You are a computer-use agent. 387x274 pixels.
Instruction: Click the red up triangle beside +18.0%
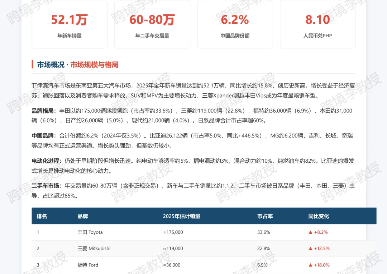(x=310, y=265)
